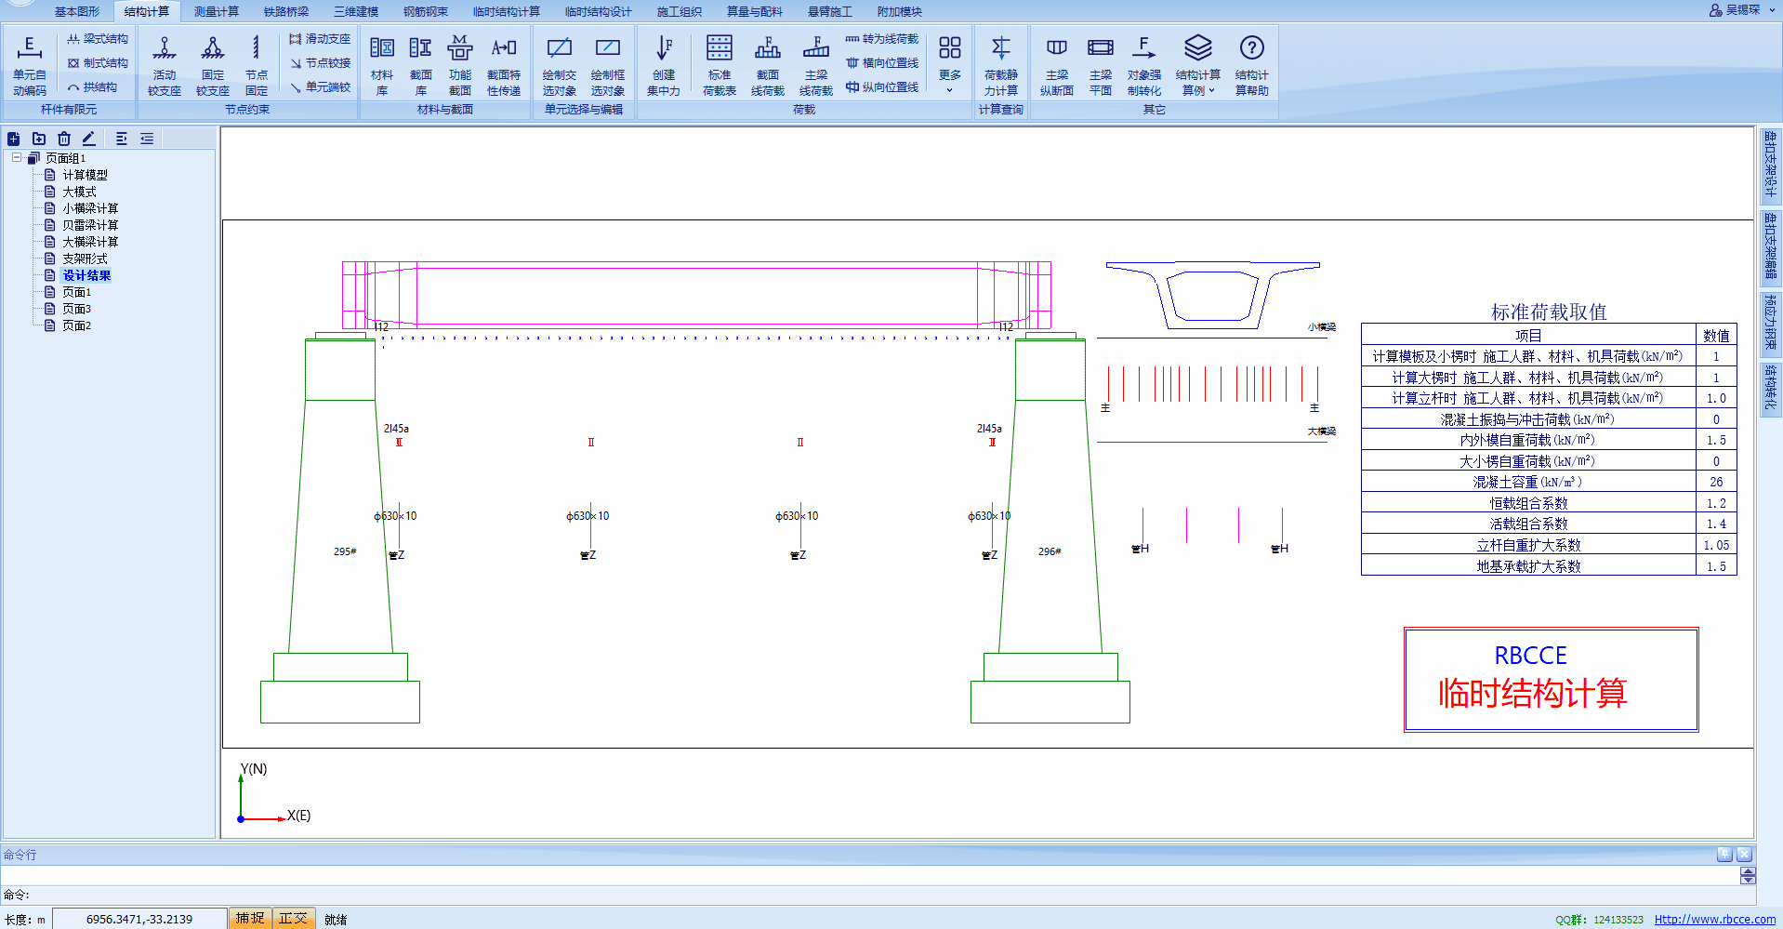Image resolution: width=1783 pixels, height=929 pixels.
Task: Switch to the 铁路桥梁 ribbon tab
Action: point(285,11)
